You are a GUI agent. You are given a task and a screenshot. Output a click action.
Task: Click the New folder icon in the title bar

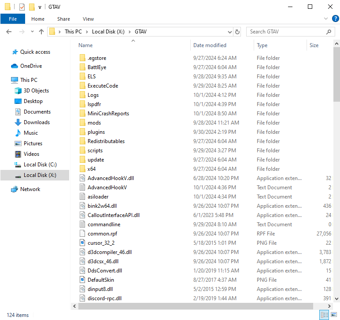[32, 7]
